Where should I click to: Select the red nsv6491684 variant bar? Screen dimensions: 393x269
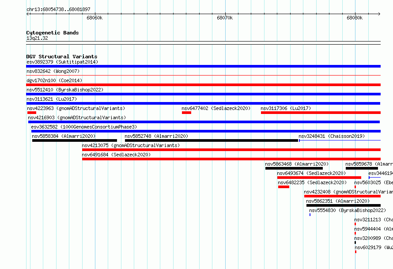(231, 159)
